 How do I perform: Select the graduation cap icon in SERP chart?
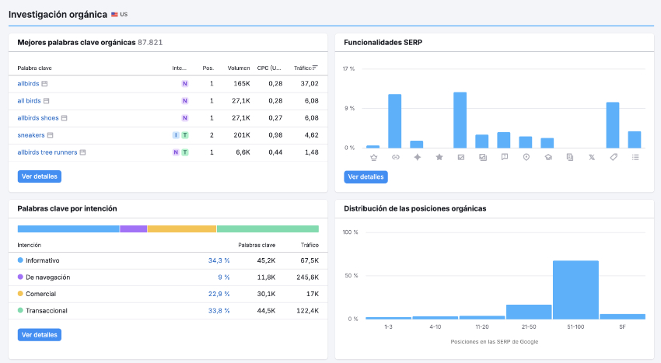click(x=547, y=157)
